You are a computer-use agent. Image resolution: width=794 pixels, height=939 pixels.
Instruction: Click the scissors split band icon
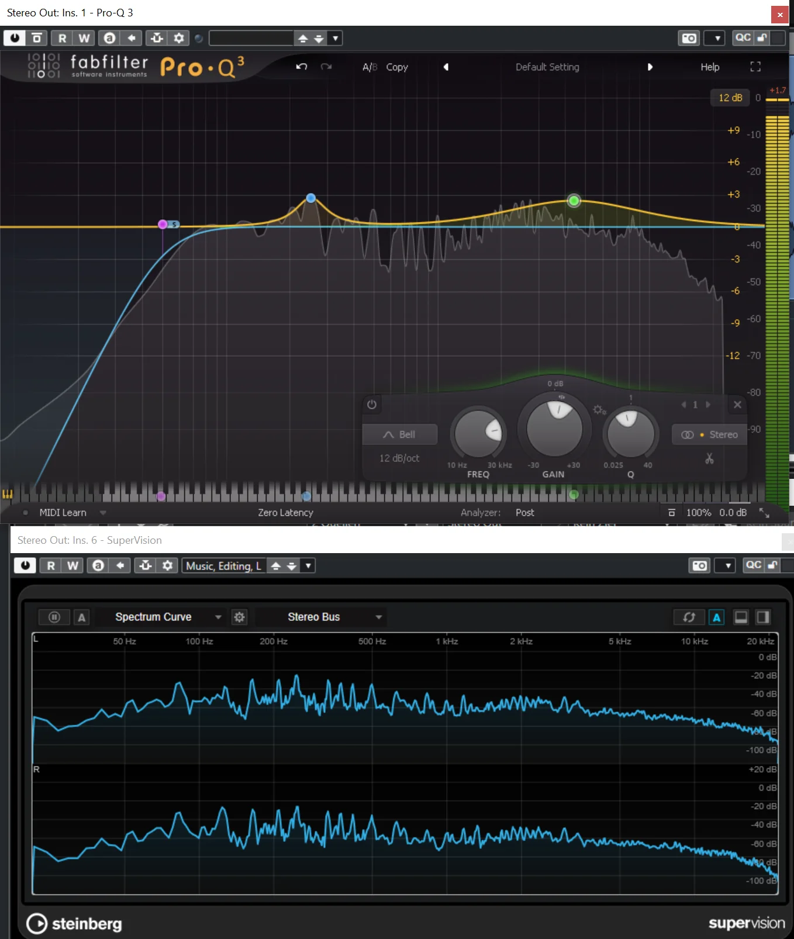click(709, 458)
